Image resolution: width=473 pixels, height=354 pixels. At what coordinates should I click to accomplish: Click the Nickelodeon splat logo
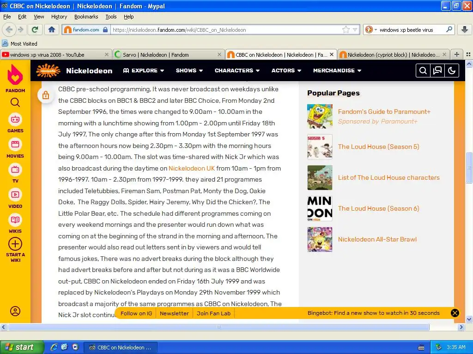(x=48, y=71)
